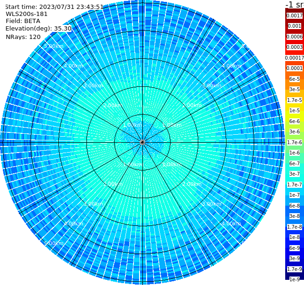Select the 3.00km ring label in upper-right quadrant
The height and width of the screenshot is (285, 304).
click(x=211, y=85)
